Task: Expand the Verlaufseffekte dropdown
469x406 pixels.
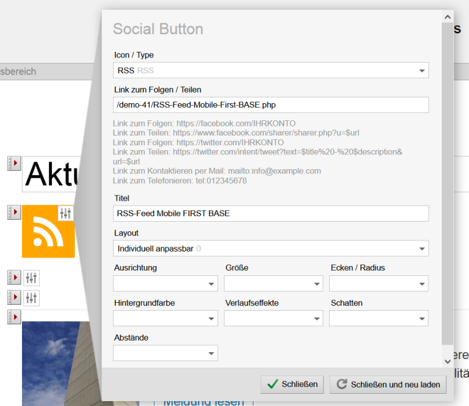Action: point(274,319)
